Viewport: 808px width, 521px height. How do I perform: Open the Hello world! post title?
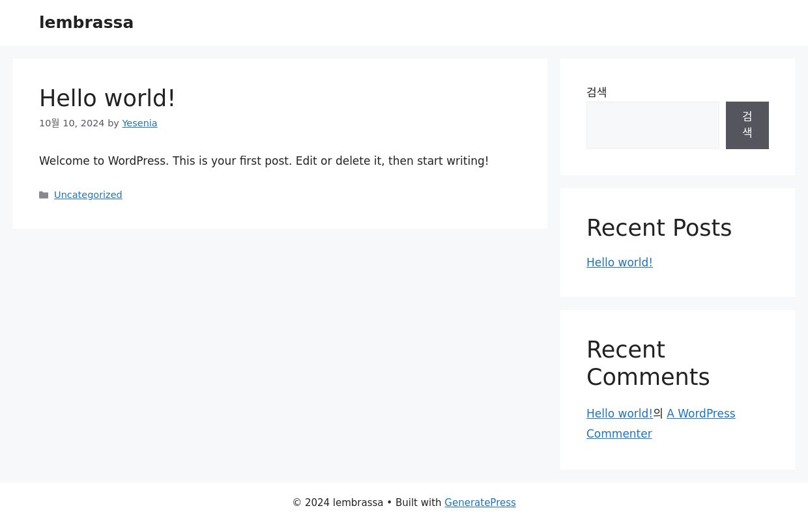[107, 98]
